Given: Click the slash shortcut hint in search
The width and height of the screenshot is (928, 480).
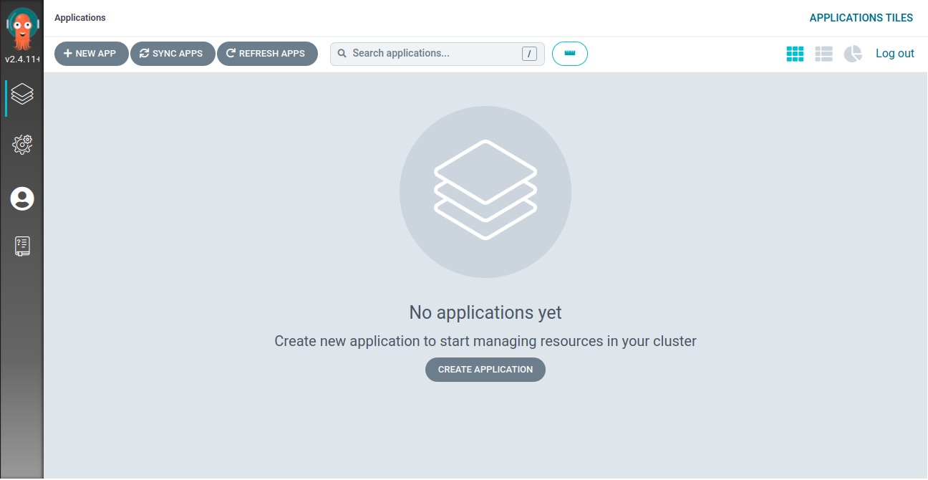Looking at the screenshot, I should click(x=529, y=54).
